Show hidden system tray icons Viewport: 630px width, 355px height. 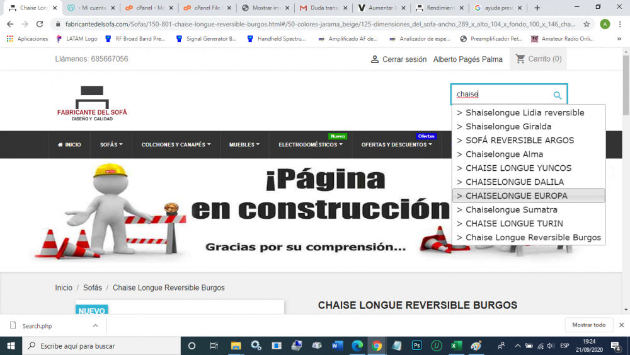click(x=517, y=346)
